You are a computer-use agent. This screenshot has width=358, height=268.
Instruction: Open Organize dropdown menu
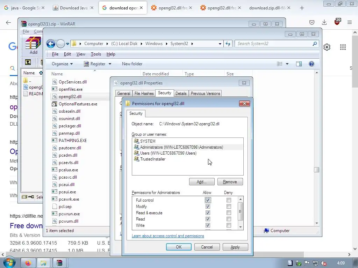point(62,64)
